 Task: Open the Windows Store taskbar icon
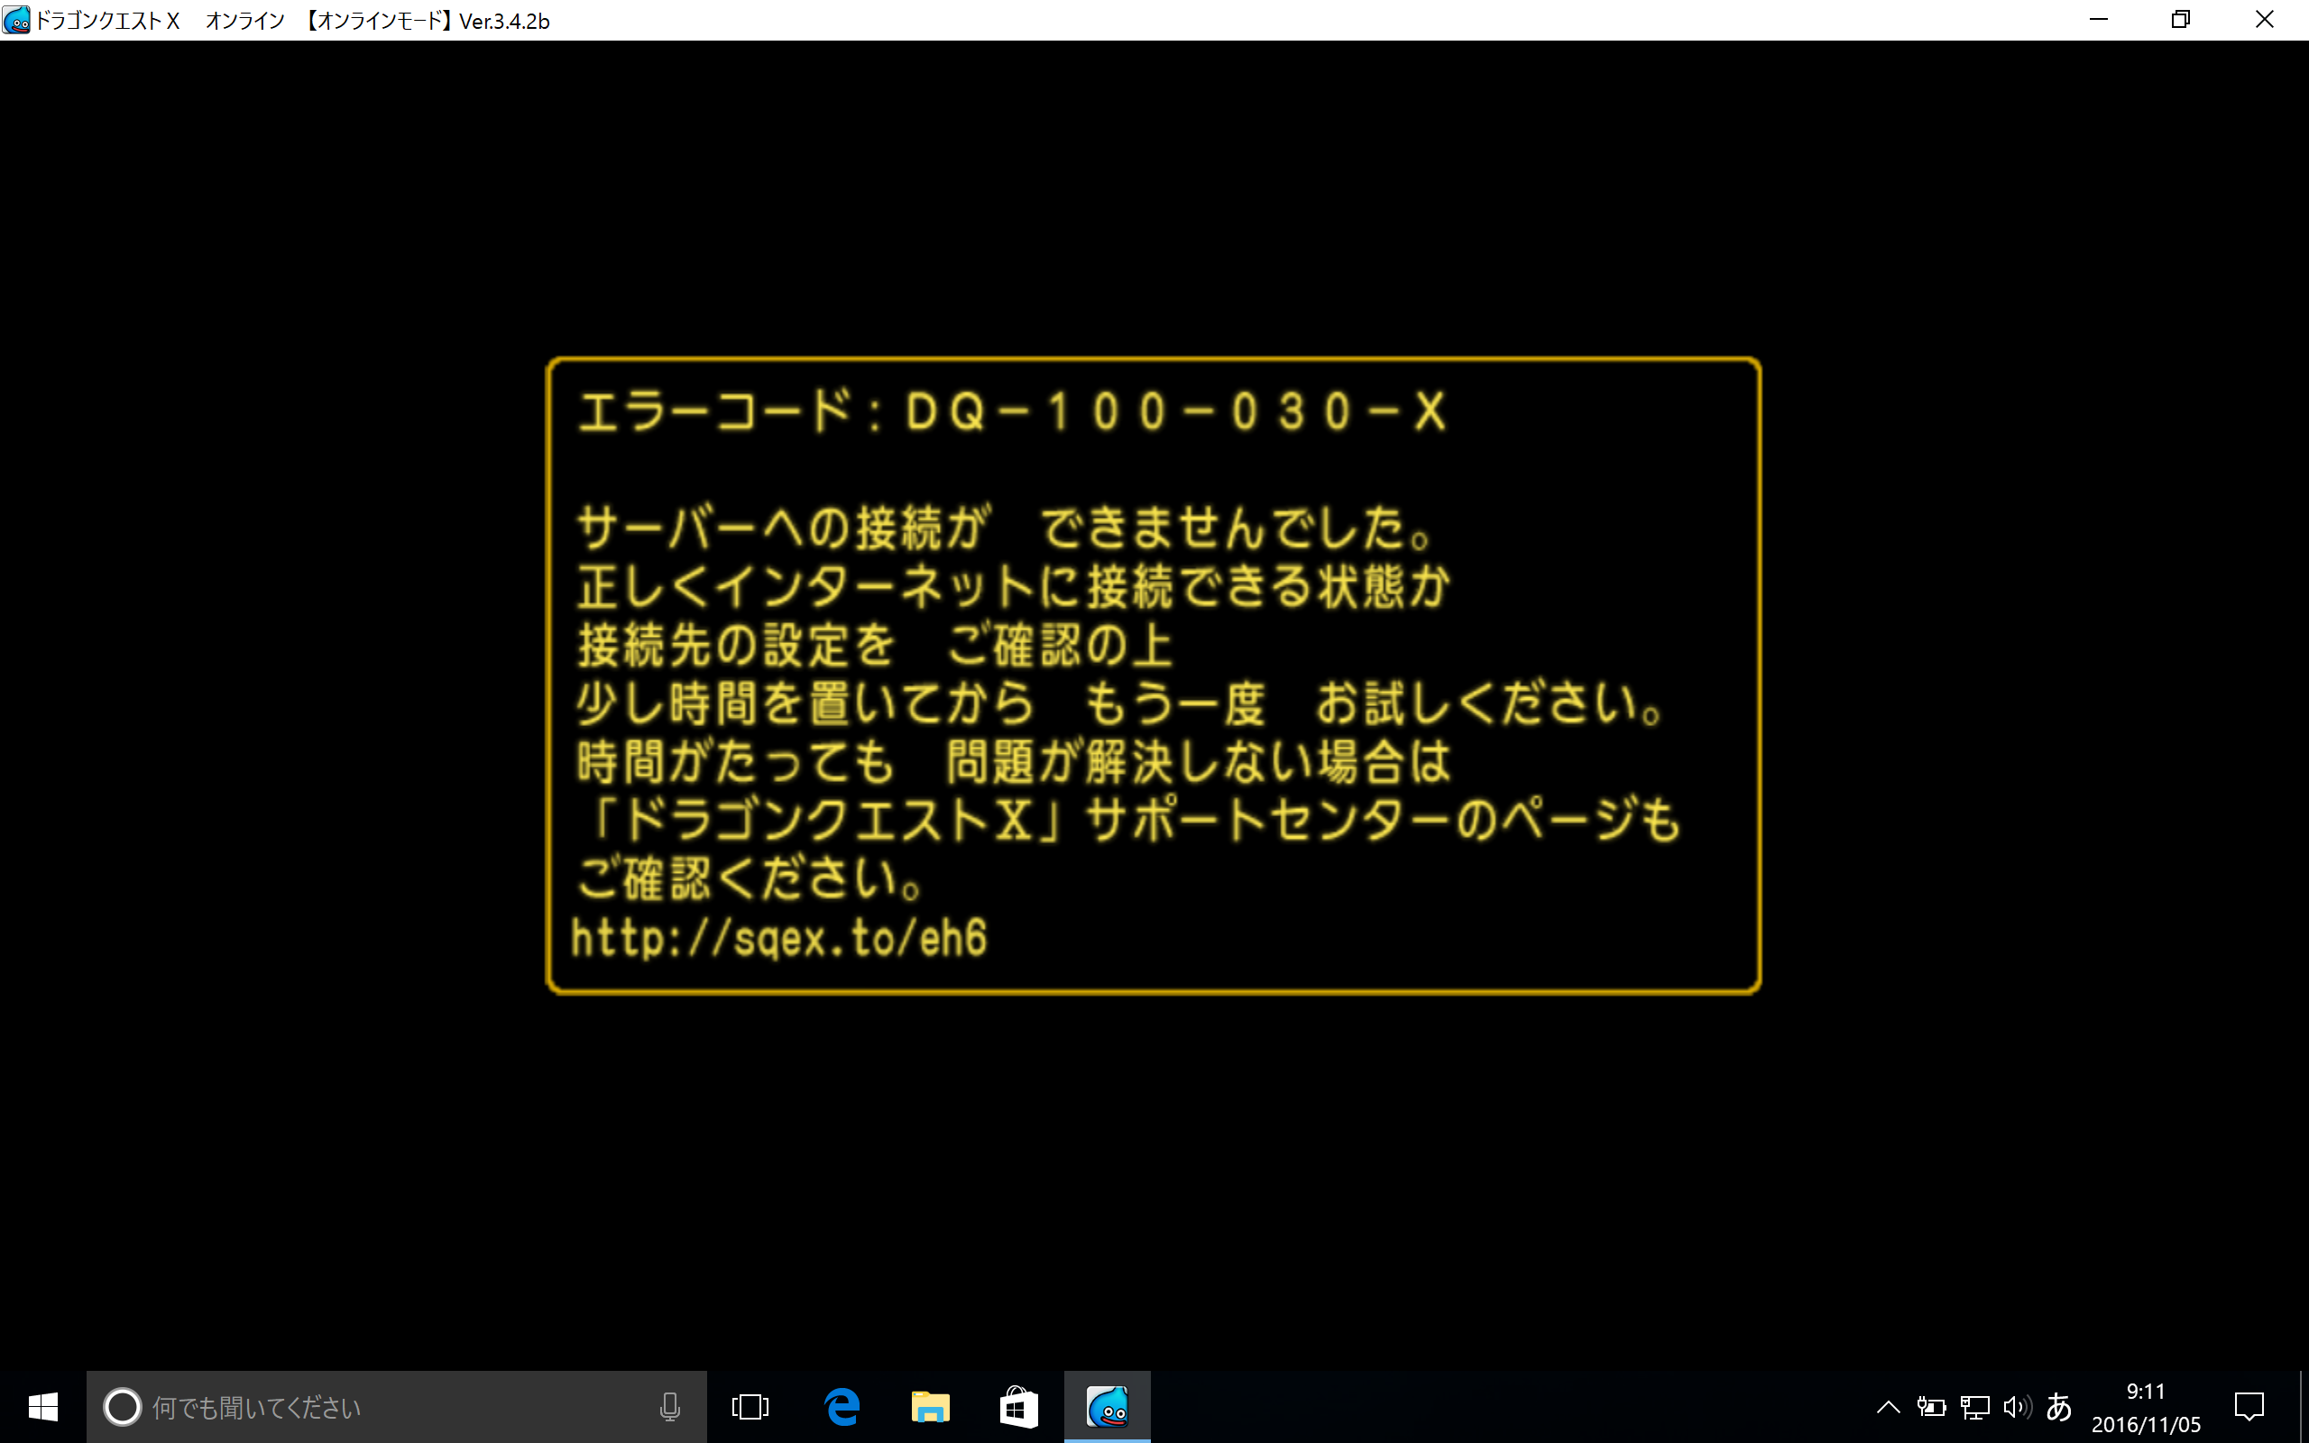click(x=1018, y=1407)
